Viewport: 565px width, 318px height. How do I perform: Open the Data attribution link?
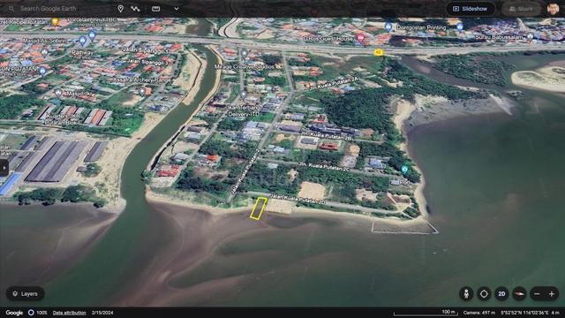69,313
